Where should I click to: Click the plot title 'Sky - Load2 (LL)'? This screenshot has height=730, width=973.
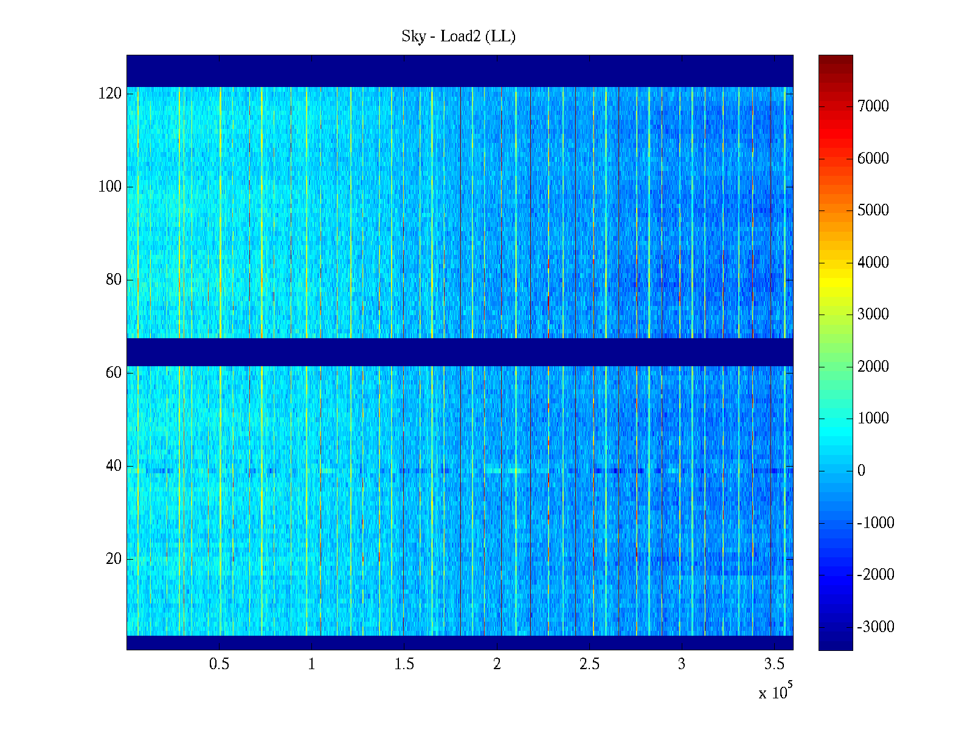(459, 36)
